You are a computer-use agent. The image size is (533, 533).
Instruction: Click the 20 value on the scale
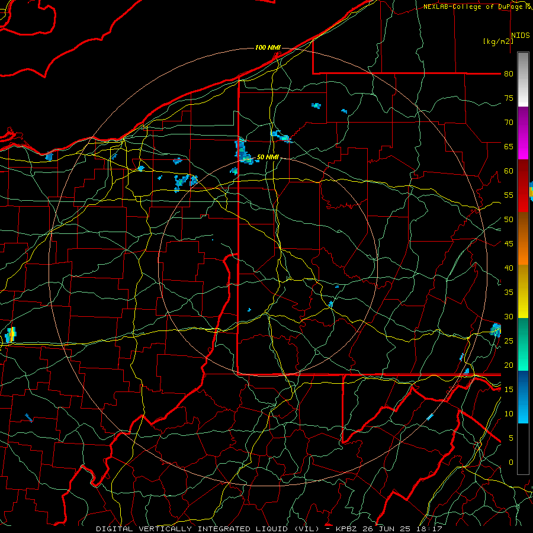click(509, 365)
